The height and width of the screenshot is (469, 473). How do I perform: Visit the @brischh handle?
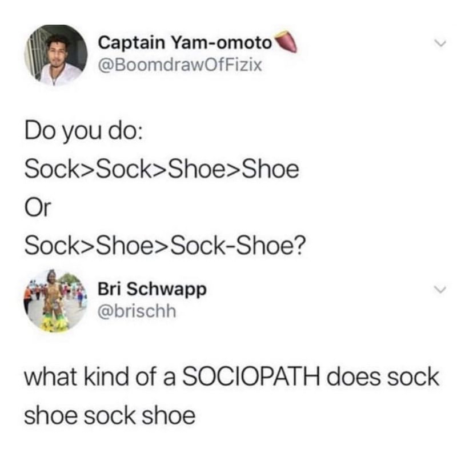point(137,311)
